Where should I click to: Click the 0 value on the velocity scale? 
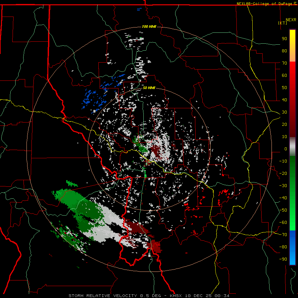286,149
